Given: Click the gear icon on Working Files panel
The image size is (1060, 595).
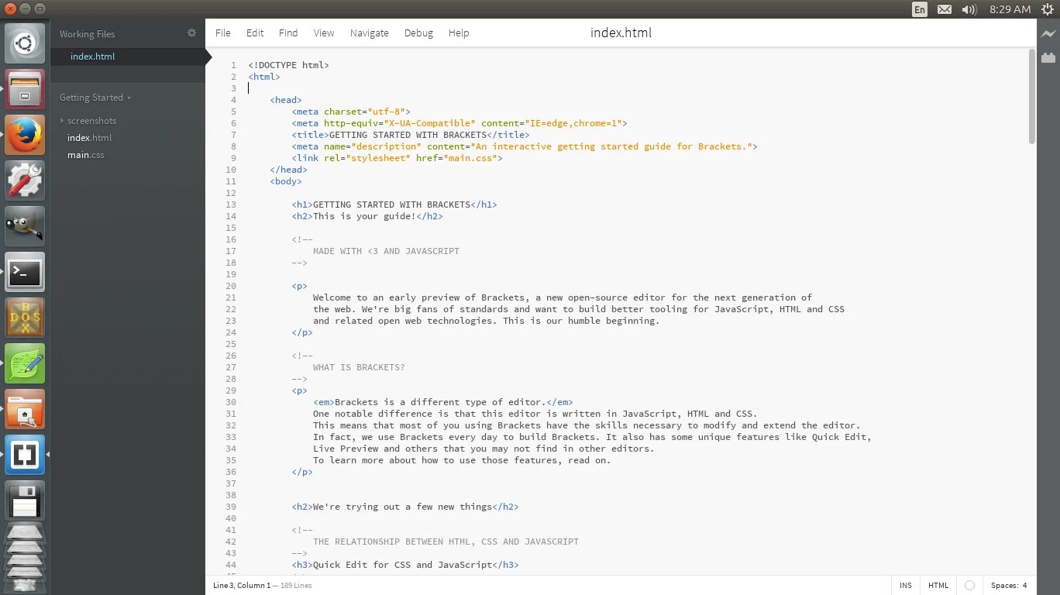Looking at the screenshot, I should [x=191, y=33].
